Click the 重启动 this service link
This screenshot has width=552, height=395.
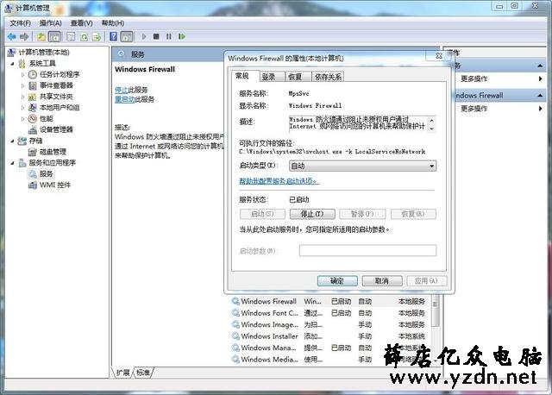click(124, 99)
